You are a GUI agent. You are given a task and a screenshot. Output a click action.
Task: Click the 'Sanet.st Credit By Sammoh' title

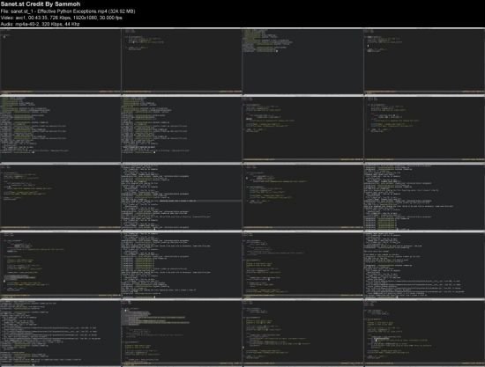[x=41, y=4]
